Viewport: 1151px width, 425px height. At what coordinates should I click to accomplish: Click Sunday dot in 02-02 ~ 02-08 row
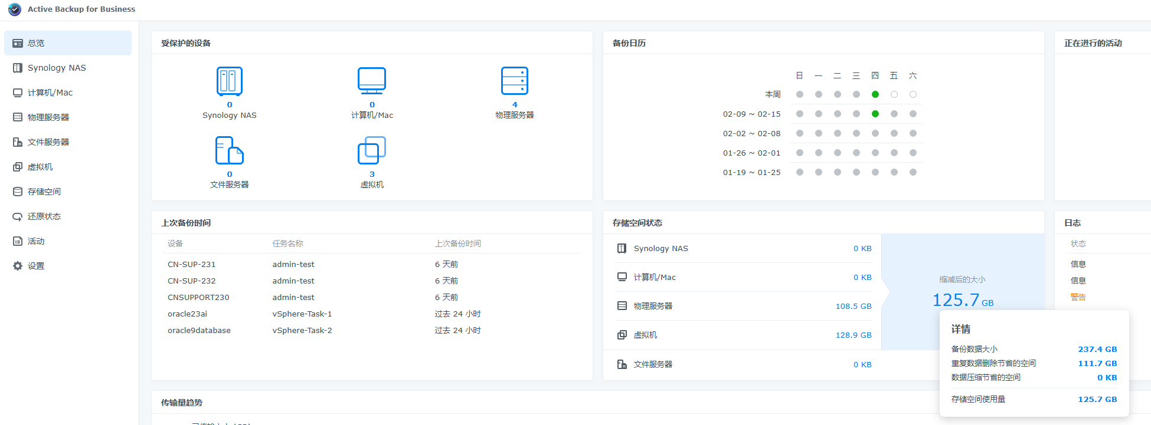800,133
